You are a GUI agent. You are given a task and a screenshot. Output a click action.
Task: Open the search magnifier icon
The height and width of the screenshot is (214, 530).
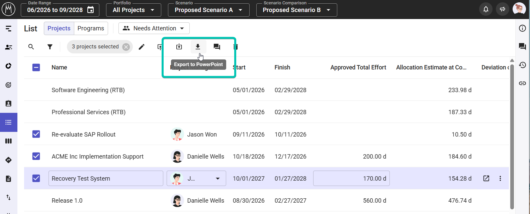pyautogui.click(x=31, y=47)
